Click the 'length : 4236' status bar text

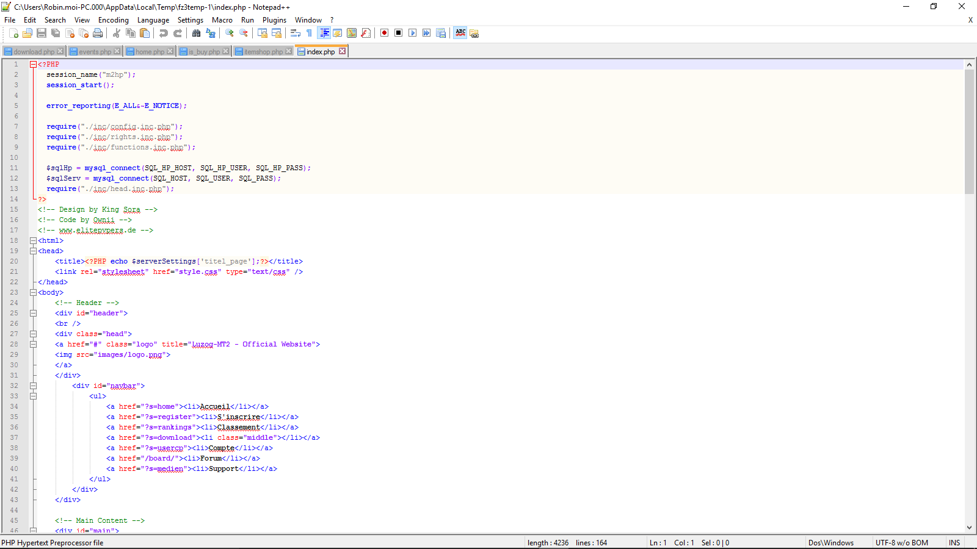[x=548, y=542]
